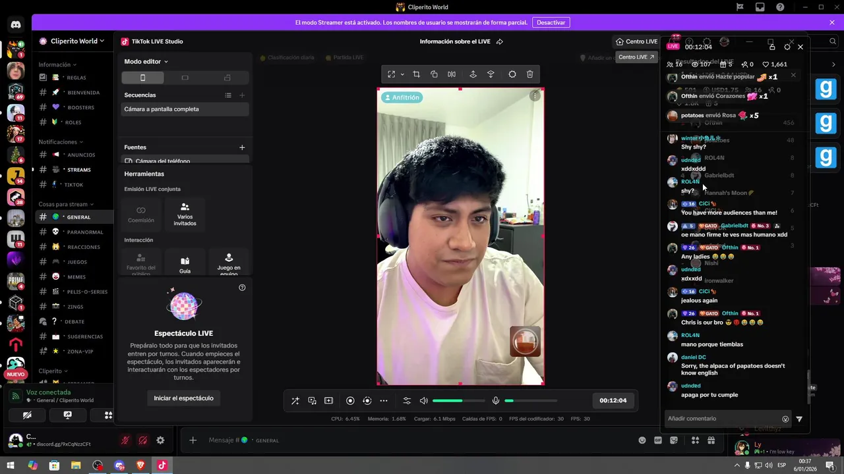Viewport: 844px width, 474px height.
Task: Open emoji picker in comment box
Action: point(785,419)
